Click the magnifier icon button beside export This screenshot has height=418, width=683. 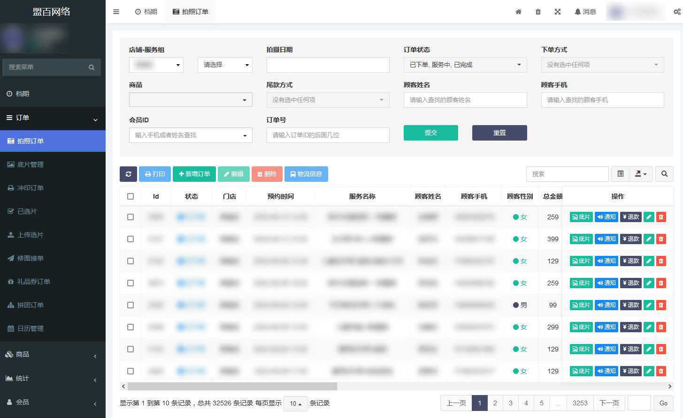664,174
